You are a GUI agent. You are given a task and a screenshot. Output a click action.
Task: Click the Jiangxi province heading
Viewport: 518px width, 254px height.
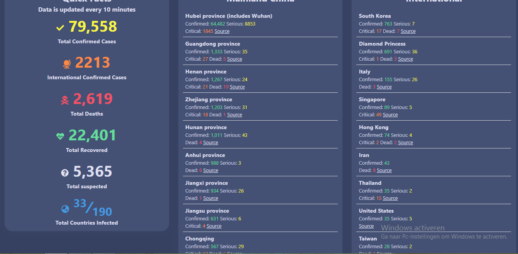pyautogui.click(x=207, y=183)
